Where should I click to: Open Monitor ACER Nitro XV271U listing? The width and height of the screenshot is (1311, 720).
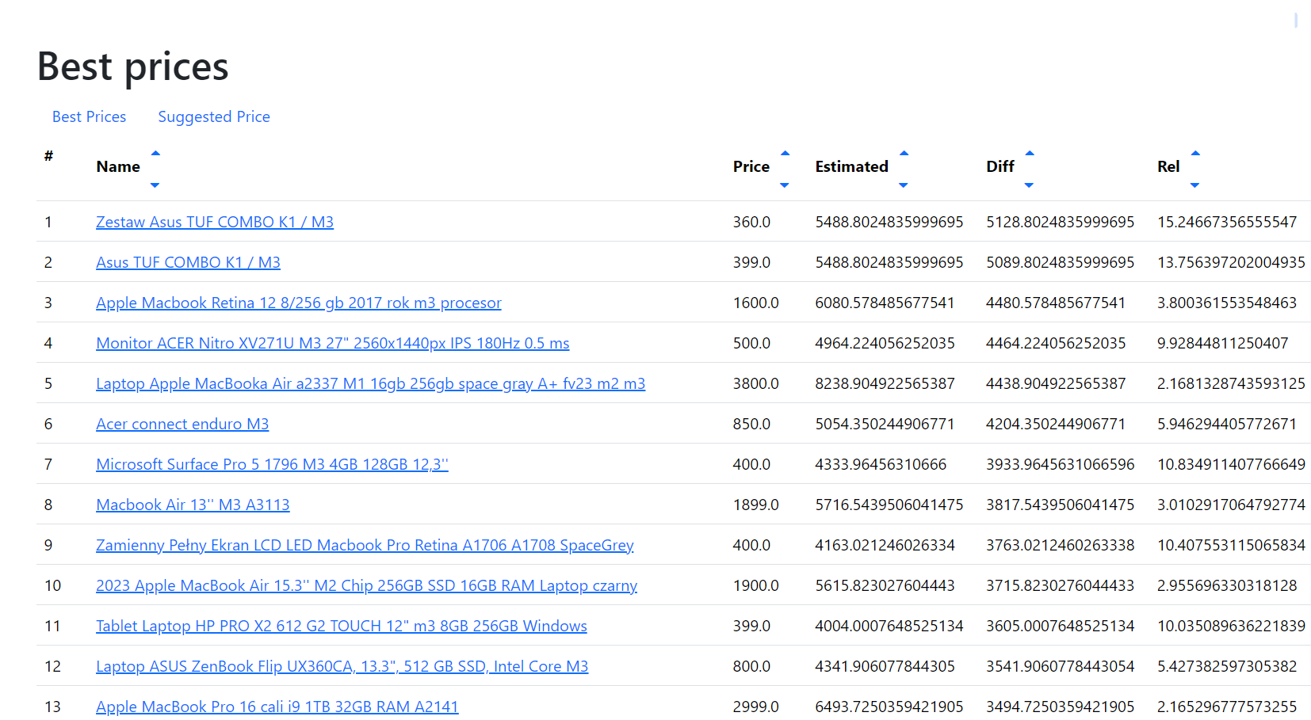click(x=333, y=343)
